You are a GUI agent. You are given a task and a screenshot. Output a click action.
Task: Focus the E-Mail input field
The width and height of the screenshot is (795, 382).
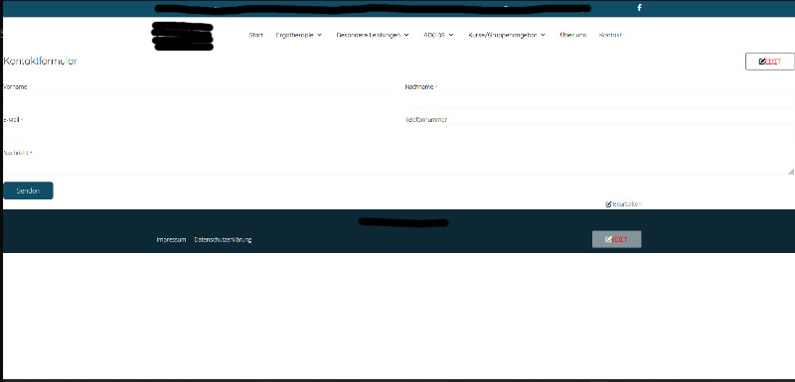(x=198, y=133)
